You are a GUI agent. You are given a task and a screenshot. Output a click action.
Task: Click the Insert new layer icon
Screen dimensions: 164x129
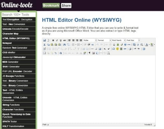44,53
